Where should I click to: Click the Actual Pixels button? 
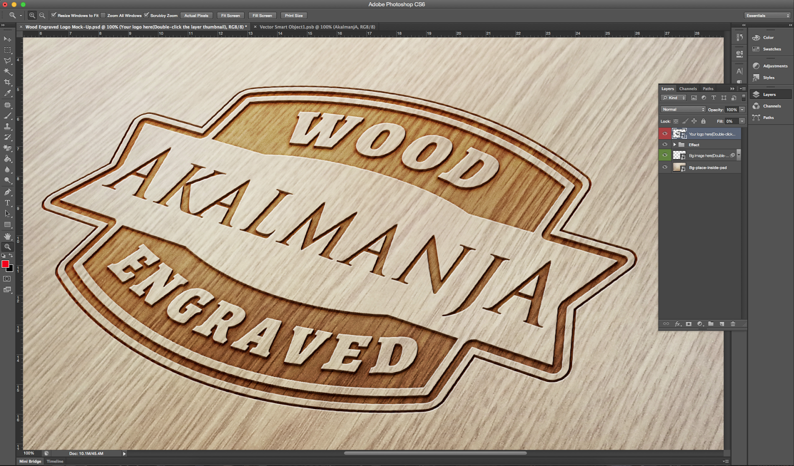[197, 15]
